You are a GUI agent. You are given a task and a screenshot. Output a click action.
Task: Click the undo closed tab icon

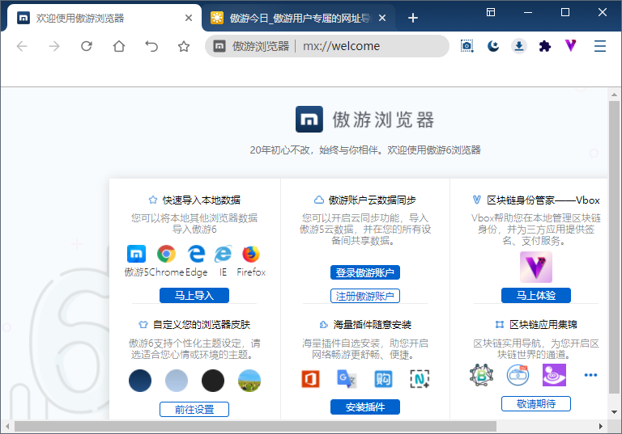tap(151, 46)
